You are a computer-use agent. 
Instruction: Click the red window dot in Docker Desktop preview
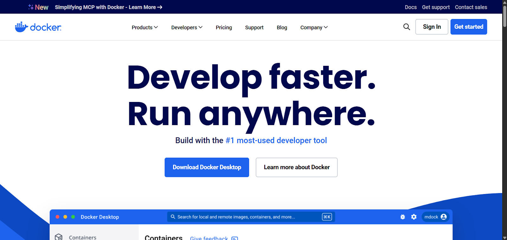[57, 217]
